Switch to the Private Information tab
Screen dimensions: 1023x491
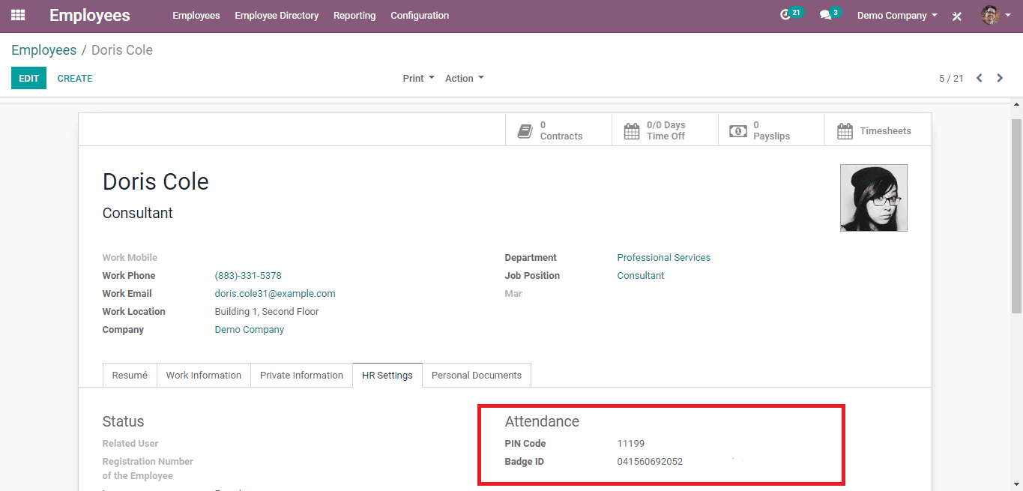point(301,375)
